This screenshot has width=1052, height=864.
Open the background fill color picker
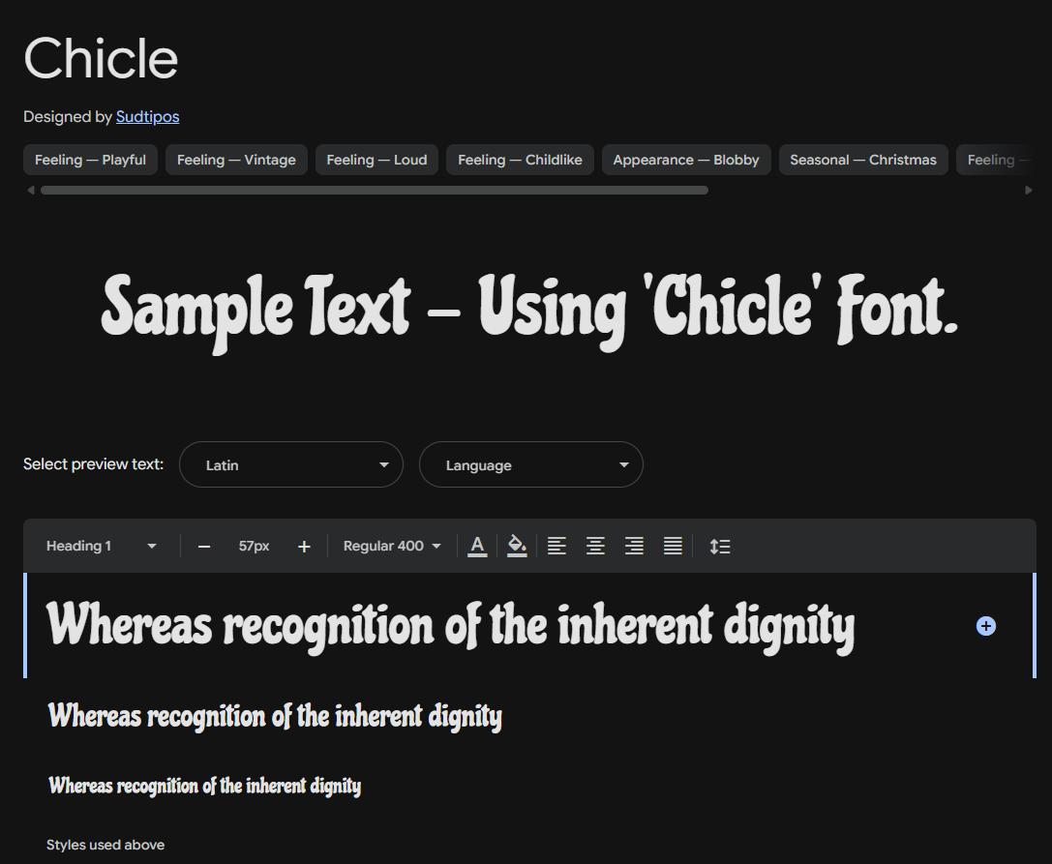[x=517, y=546]
